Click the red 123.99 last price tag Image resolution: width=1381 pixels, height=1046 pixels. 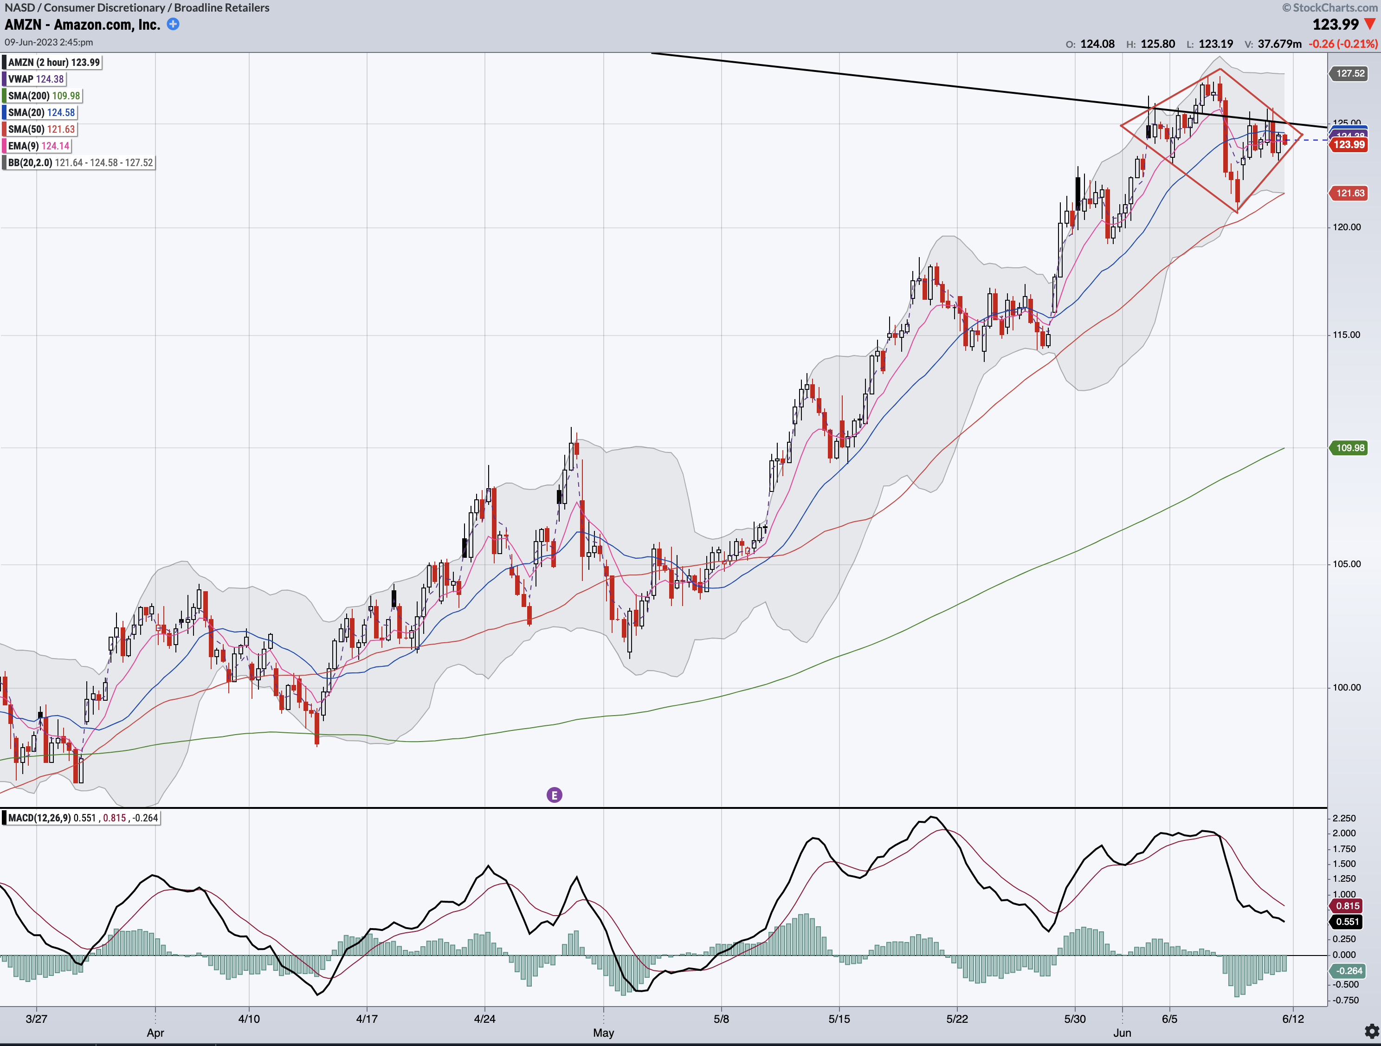coord(1349,145)
